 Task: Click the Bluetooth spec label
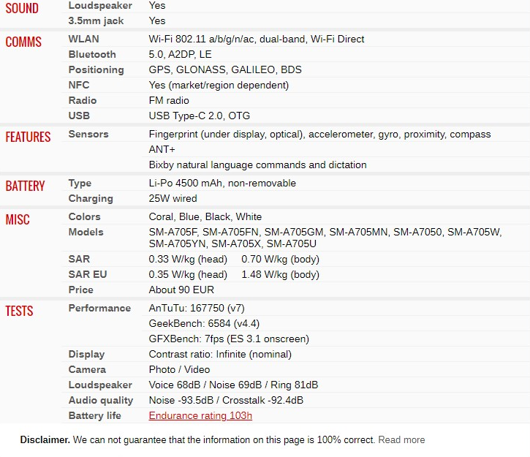coord(92,54)
